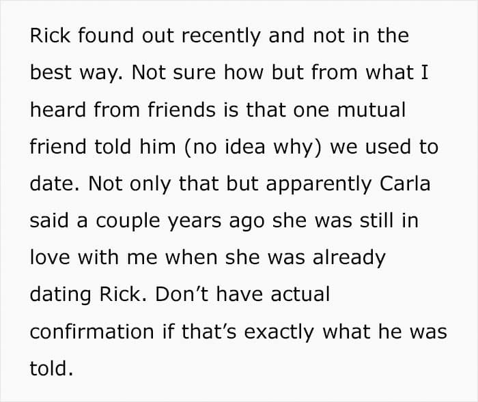
Task: Click the word "love" in seventh line
Action: 50,257
